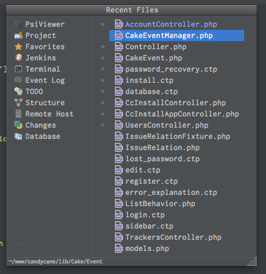Viewport: 266px width, 274px height.
Task: Click the Terminal console icon
Action: [x=18, y=69]
